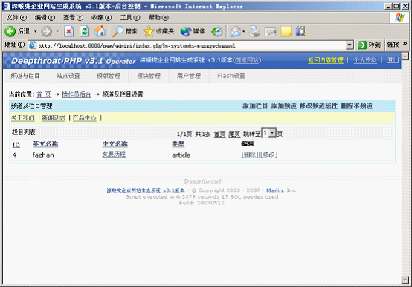Select the 站点设置 tab

[x=68, y=76]
